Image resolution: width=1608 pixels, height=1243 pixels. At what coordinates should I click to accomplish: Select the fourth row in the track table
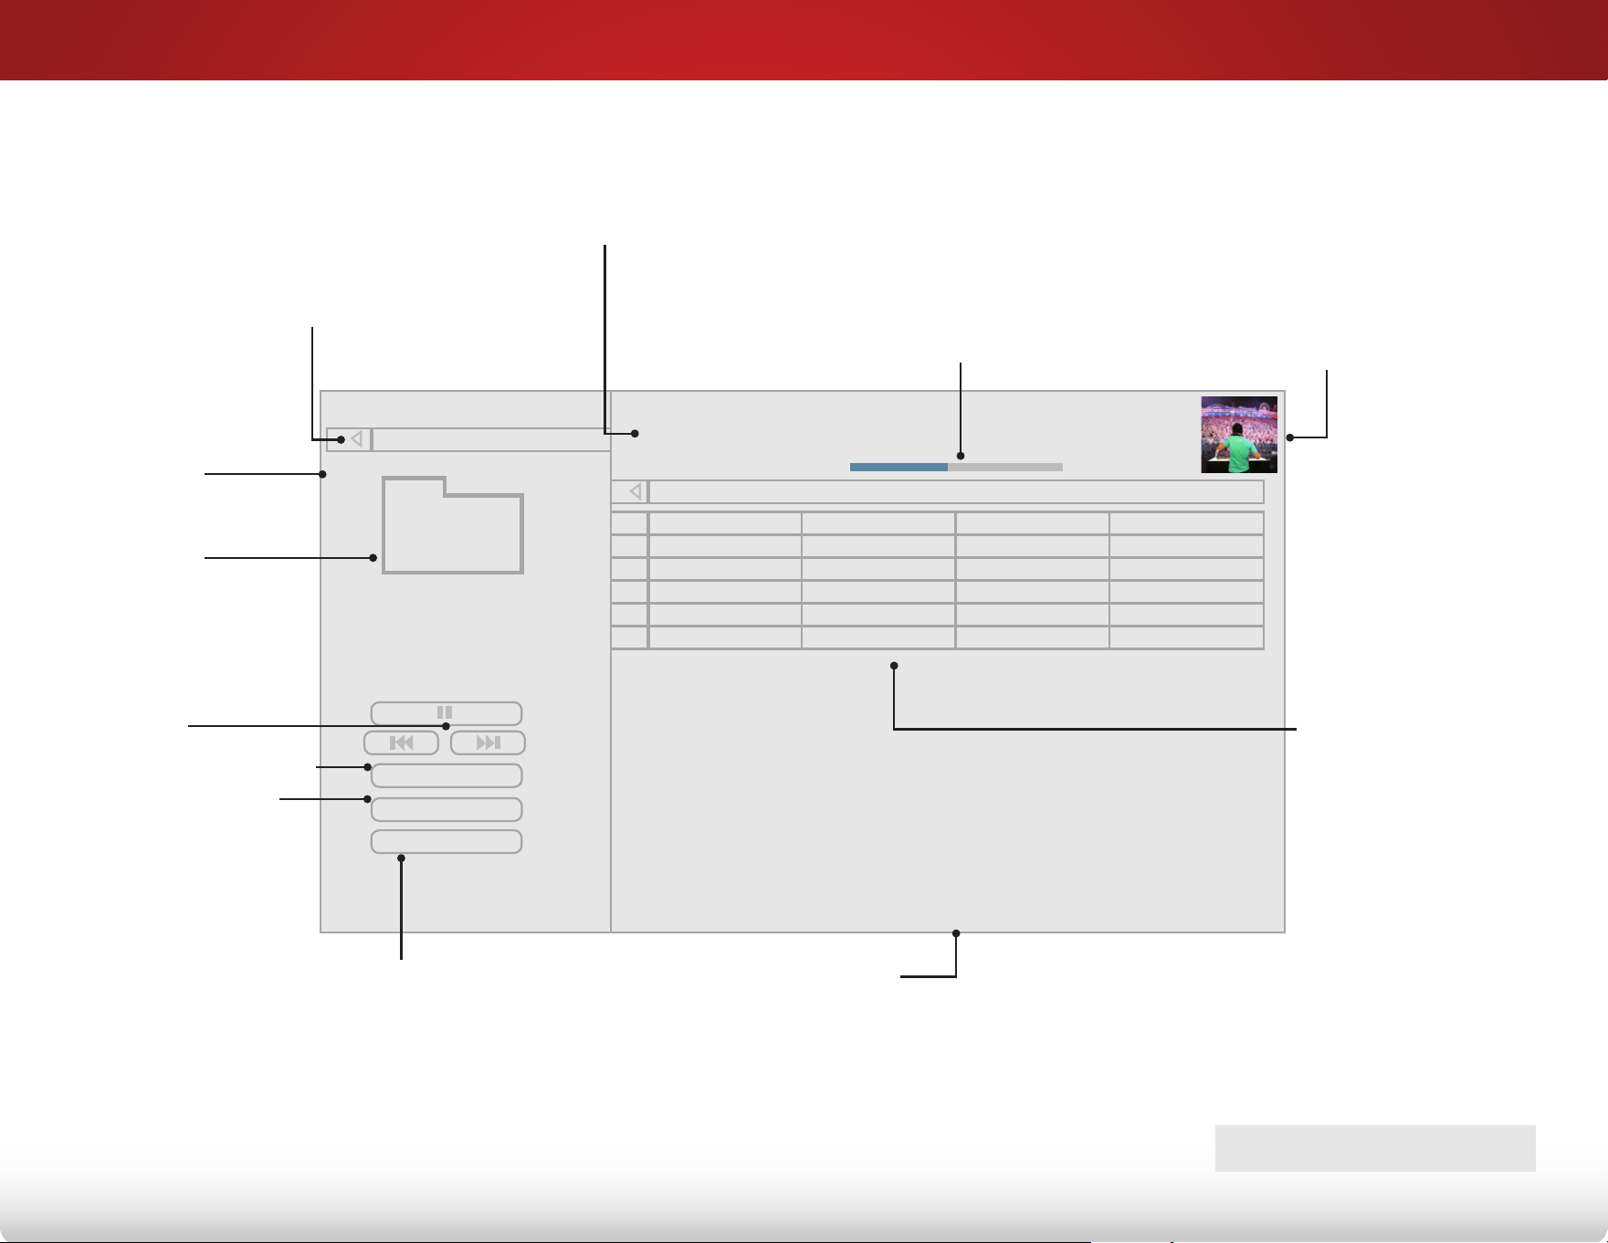coord(937,592)
